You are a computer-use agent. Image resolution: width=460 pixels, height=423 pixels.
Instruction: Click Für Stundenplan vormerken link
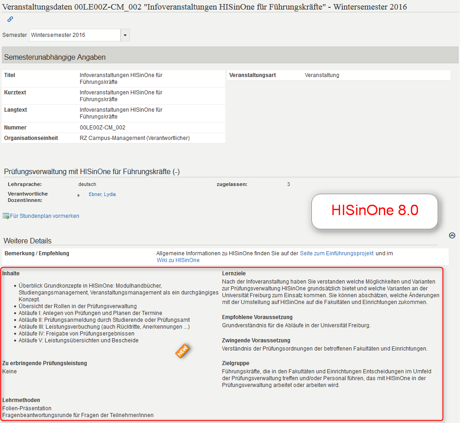[x=45, y=216]
